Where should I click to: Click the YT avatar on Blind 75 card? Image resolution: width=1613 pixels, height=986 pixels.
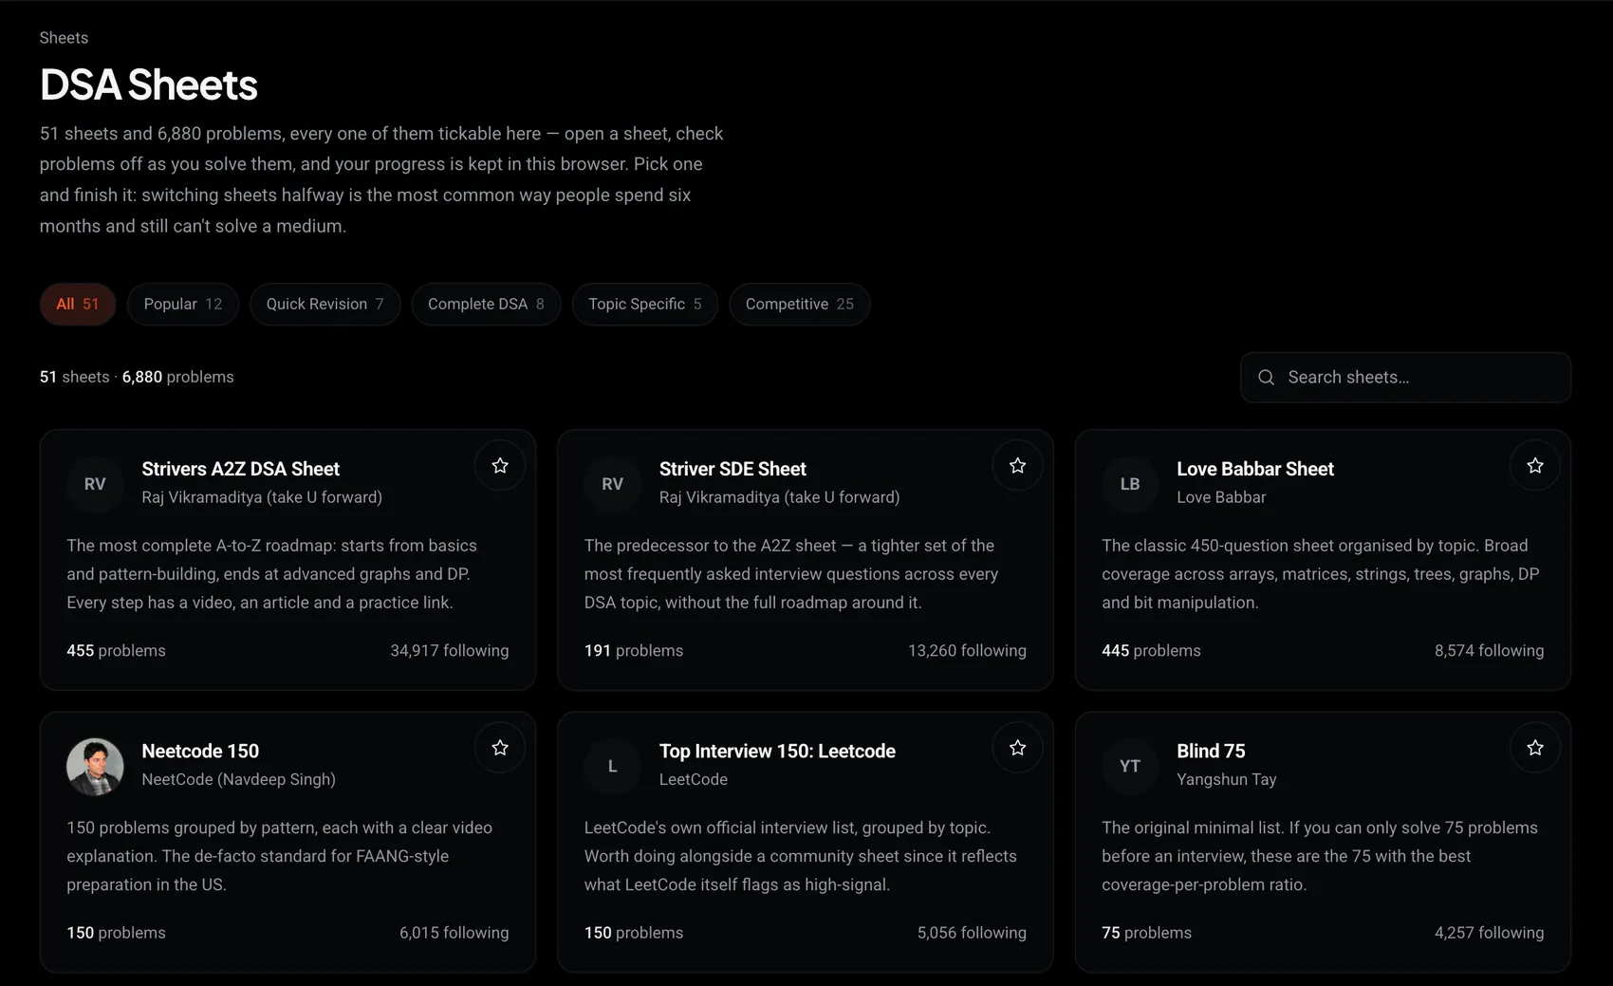(1130, 766)
